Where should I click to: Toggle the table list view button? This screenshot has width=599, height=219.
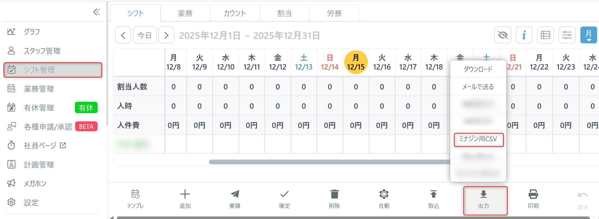(545, 35)
